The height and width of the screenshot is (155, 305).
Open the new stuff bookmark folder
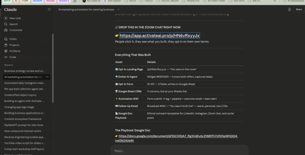(236, 1)
